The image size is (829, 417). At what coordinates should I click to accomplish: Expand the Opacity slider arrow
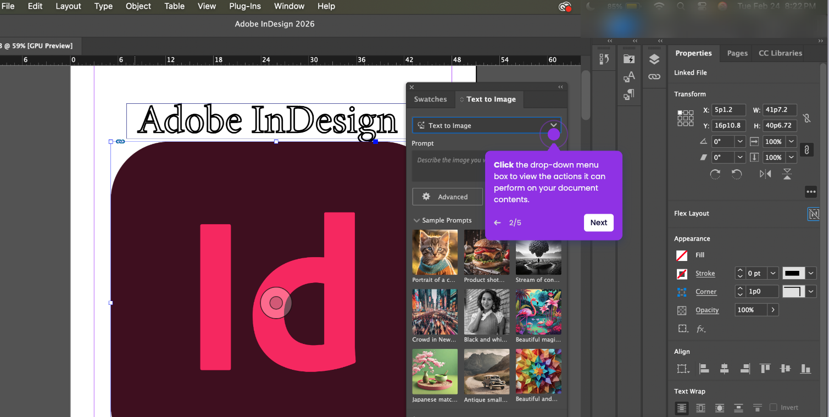(x=773, y=310)
